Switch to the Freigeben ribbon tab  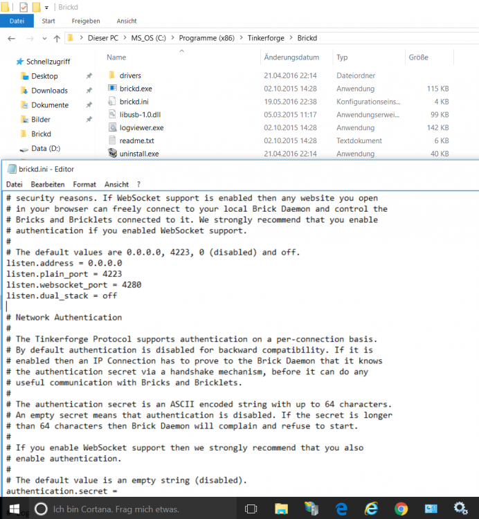pyautogui.click(x=86, y=21)
